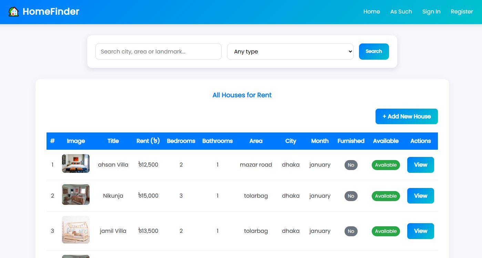This screenshot has height=258, width=482.
Task: Click the Available badge for ahsan Villa
Action: 386,165
